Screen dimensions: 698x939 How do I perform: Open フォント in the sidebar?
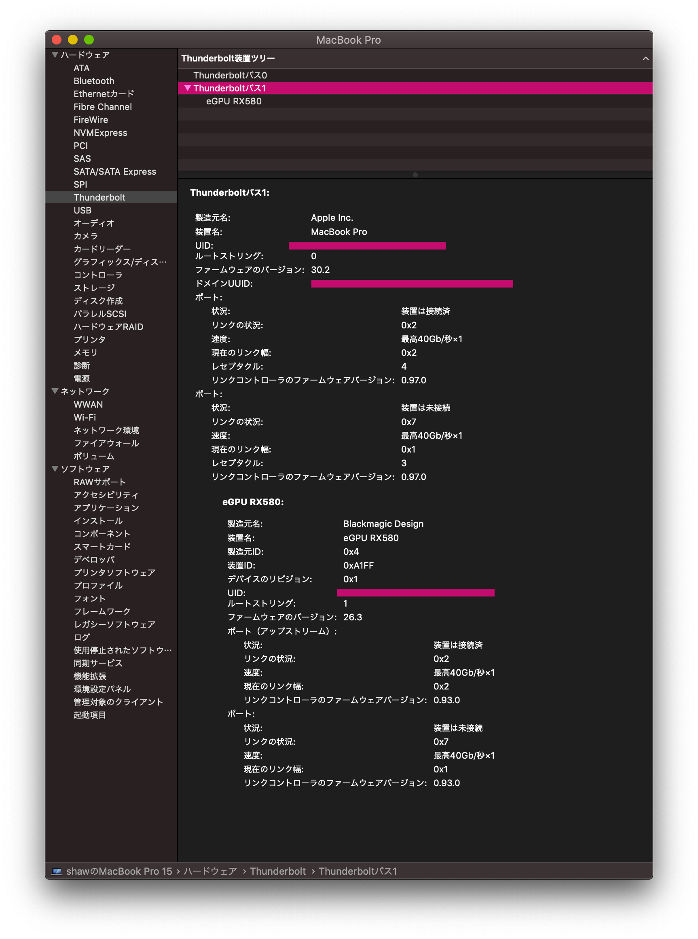tap(89, 598)
